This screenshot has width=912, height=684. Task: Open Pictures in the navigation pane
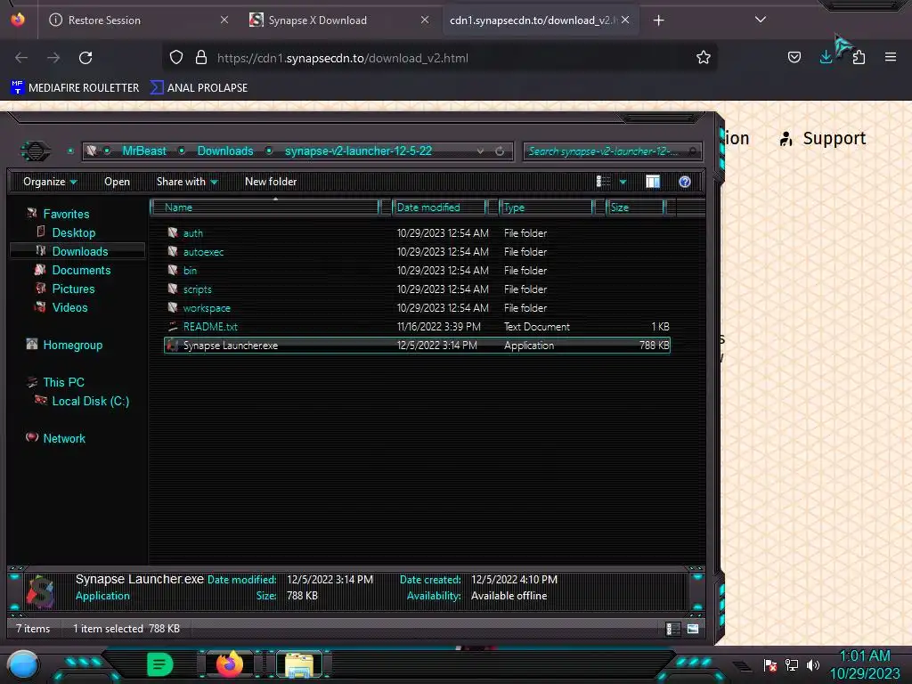click(73, 289)
